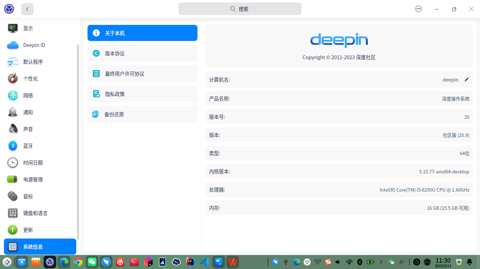
Task: Click the battery status tray icon
Action: [x=370, y=262]
